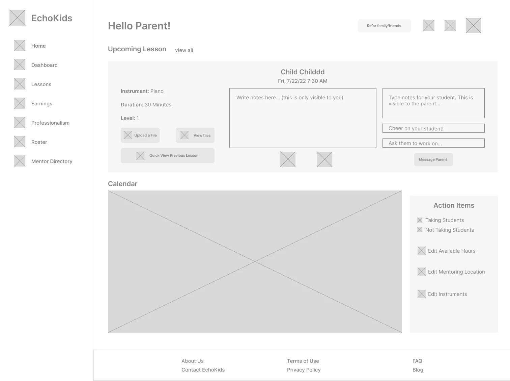The height and width of the screenshot is (381, 510).
Task: Click the view all link
Action: tap(184, 50)
